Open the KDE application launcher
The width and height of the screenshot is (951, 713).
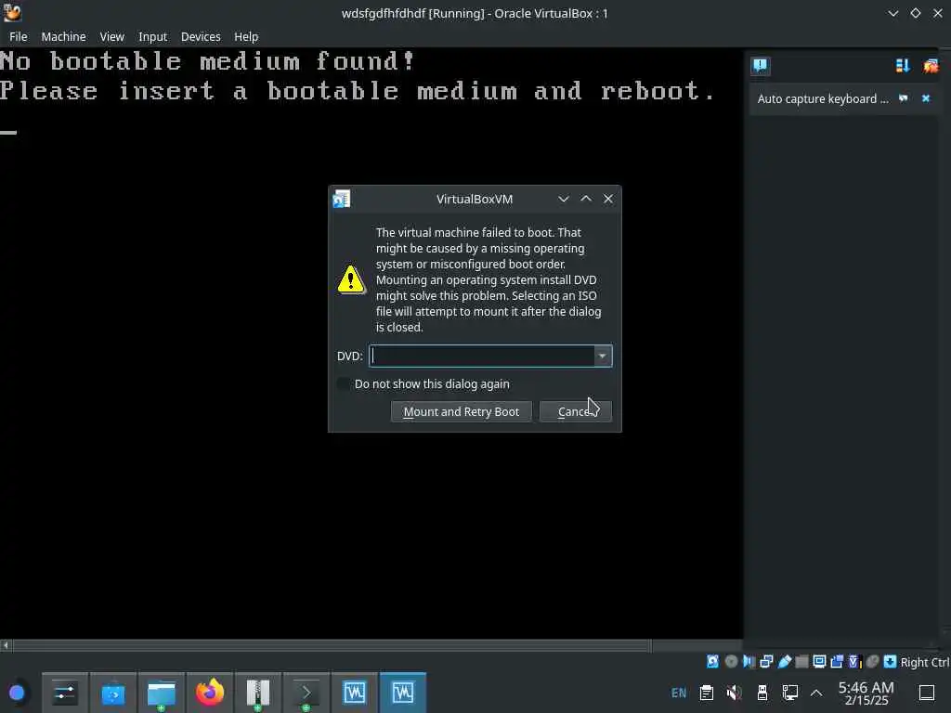coord(17,693)
